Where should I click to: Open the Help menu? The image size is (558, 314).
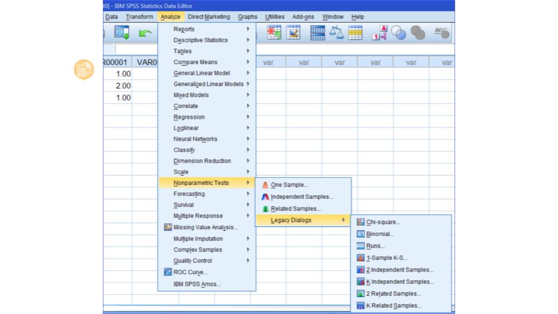(357, 17)
